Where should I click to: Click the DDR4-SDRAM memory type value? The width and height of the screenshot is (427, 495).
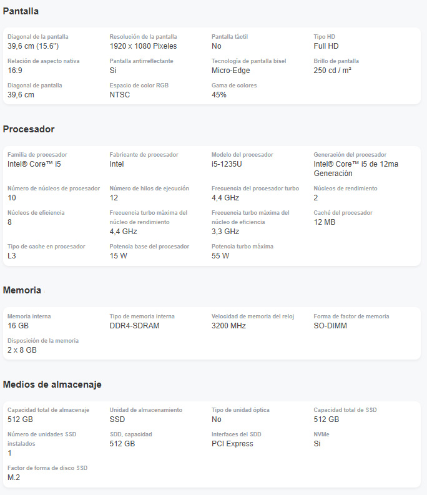tap(135, 326)
